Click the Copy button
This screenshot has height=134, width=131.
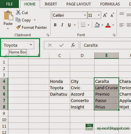[23, 20]
